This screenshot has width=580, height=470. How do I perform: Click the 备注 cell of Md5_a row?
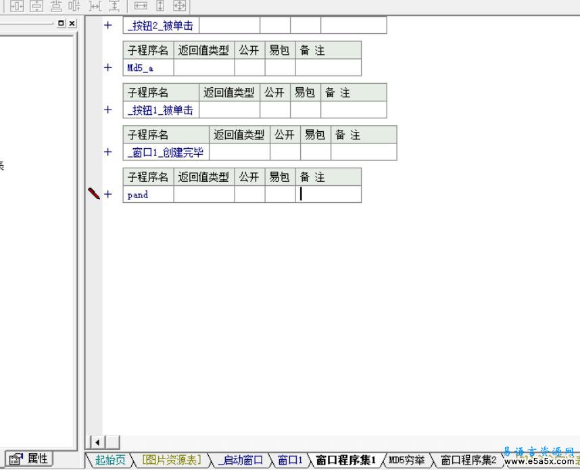point(329,68)
